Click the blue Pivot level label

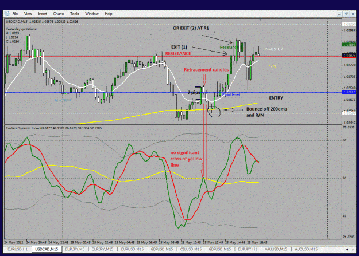click(231, 94)
